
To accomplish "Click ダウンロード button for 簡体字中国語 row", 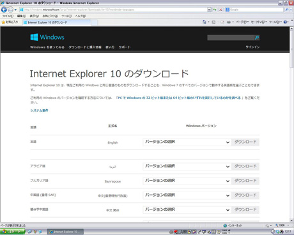I will (245, 209).
